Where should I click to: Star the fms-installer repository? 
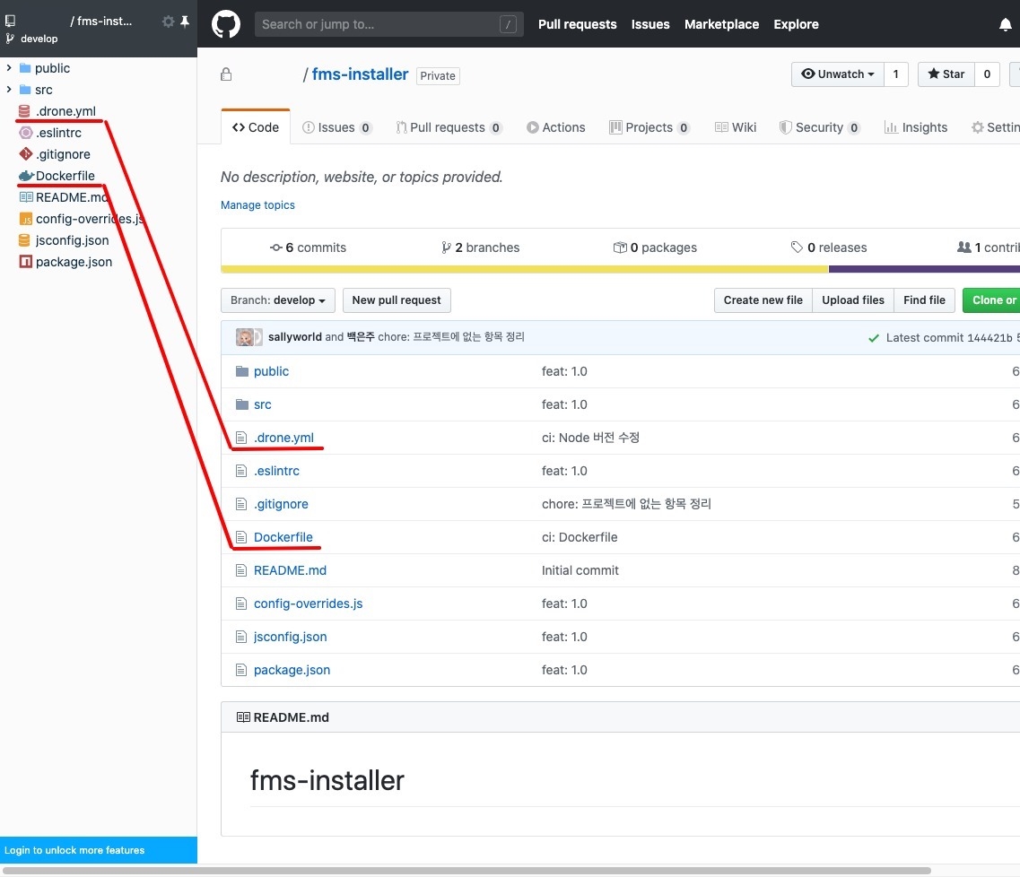[946, 74]
